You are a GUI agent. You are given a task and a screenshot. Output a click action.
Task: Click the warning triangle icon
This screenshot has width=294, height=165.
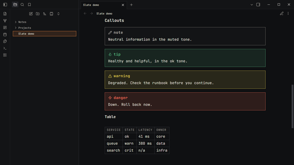[110, 76]
